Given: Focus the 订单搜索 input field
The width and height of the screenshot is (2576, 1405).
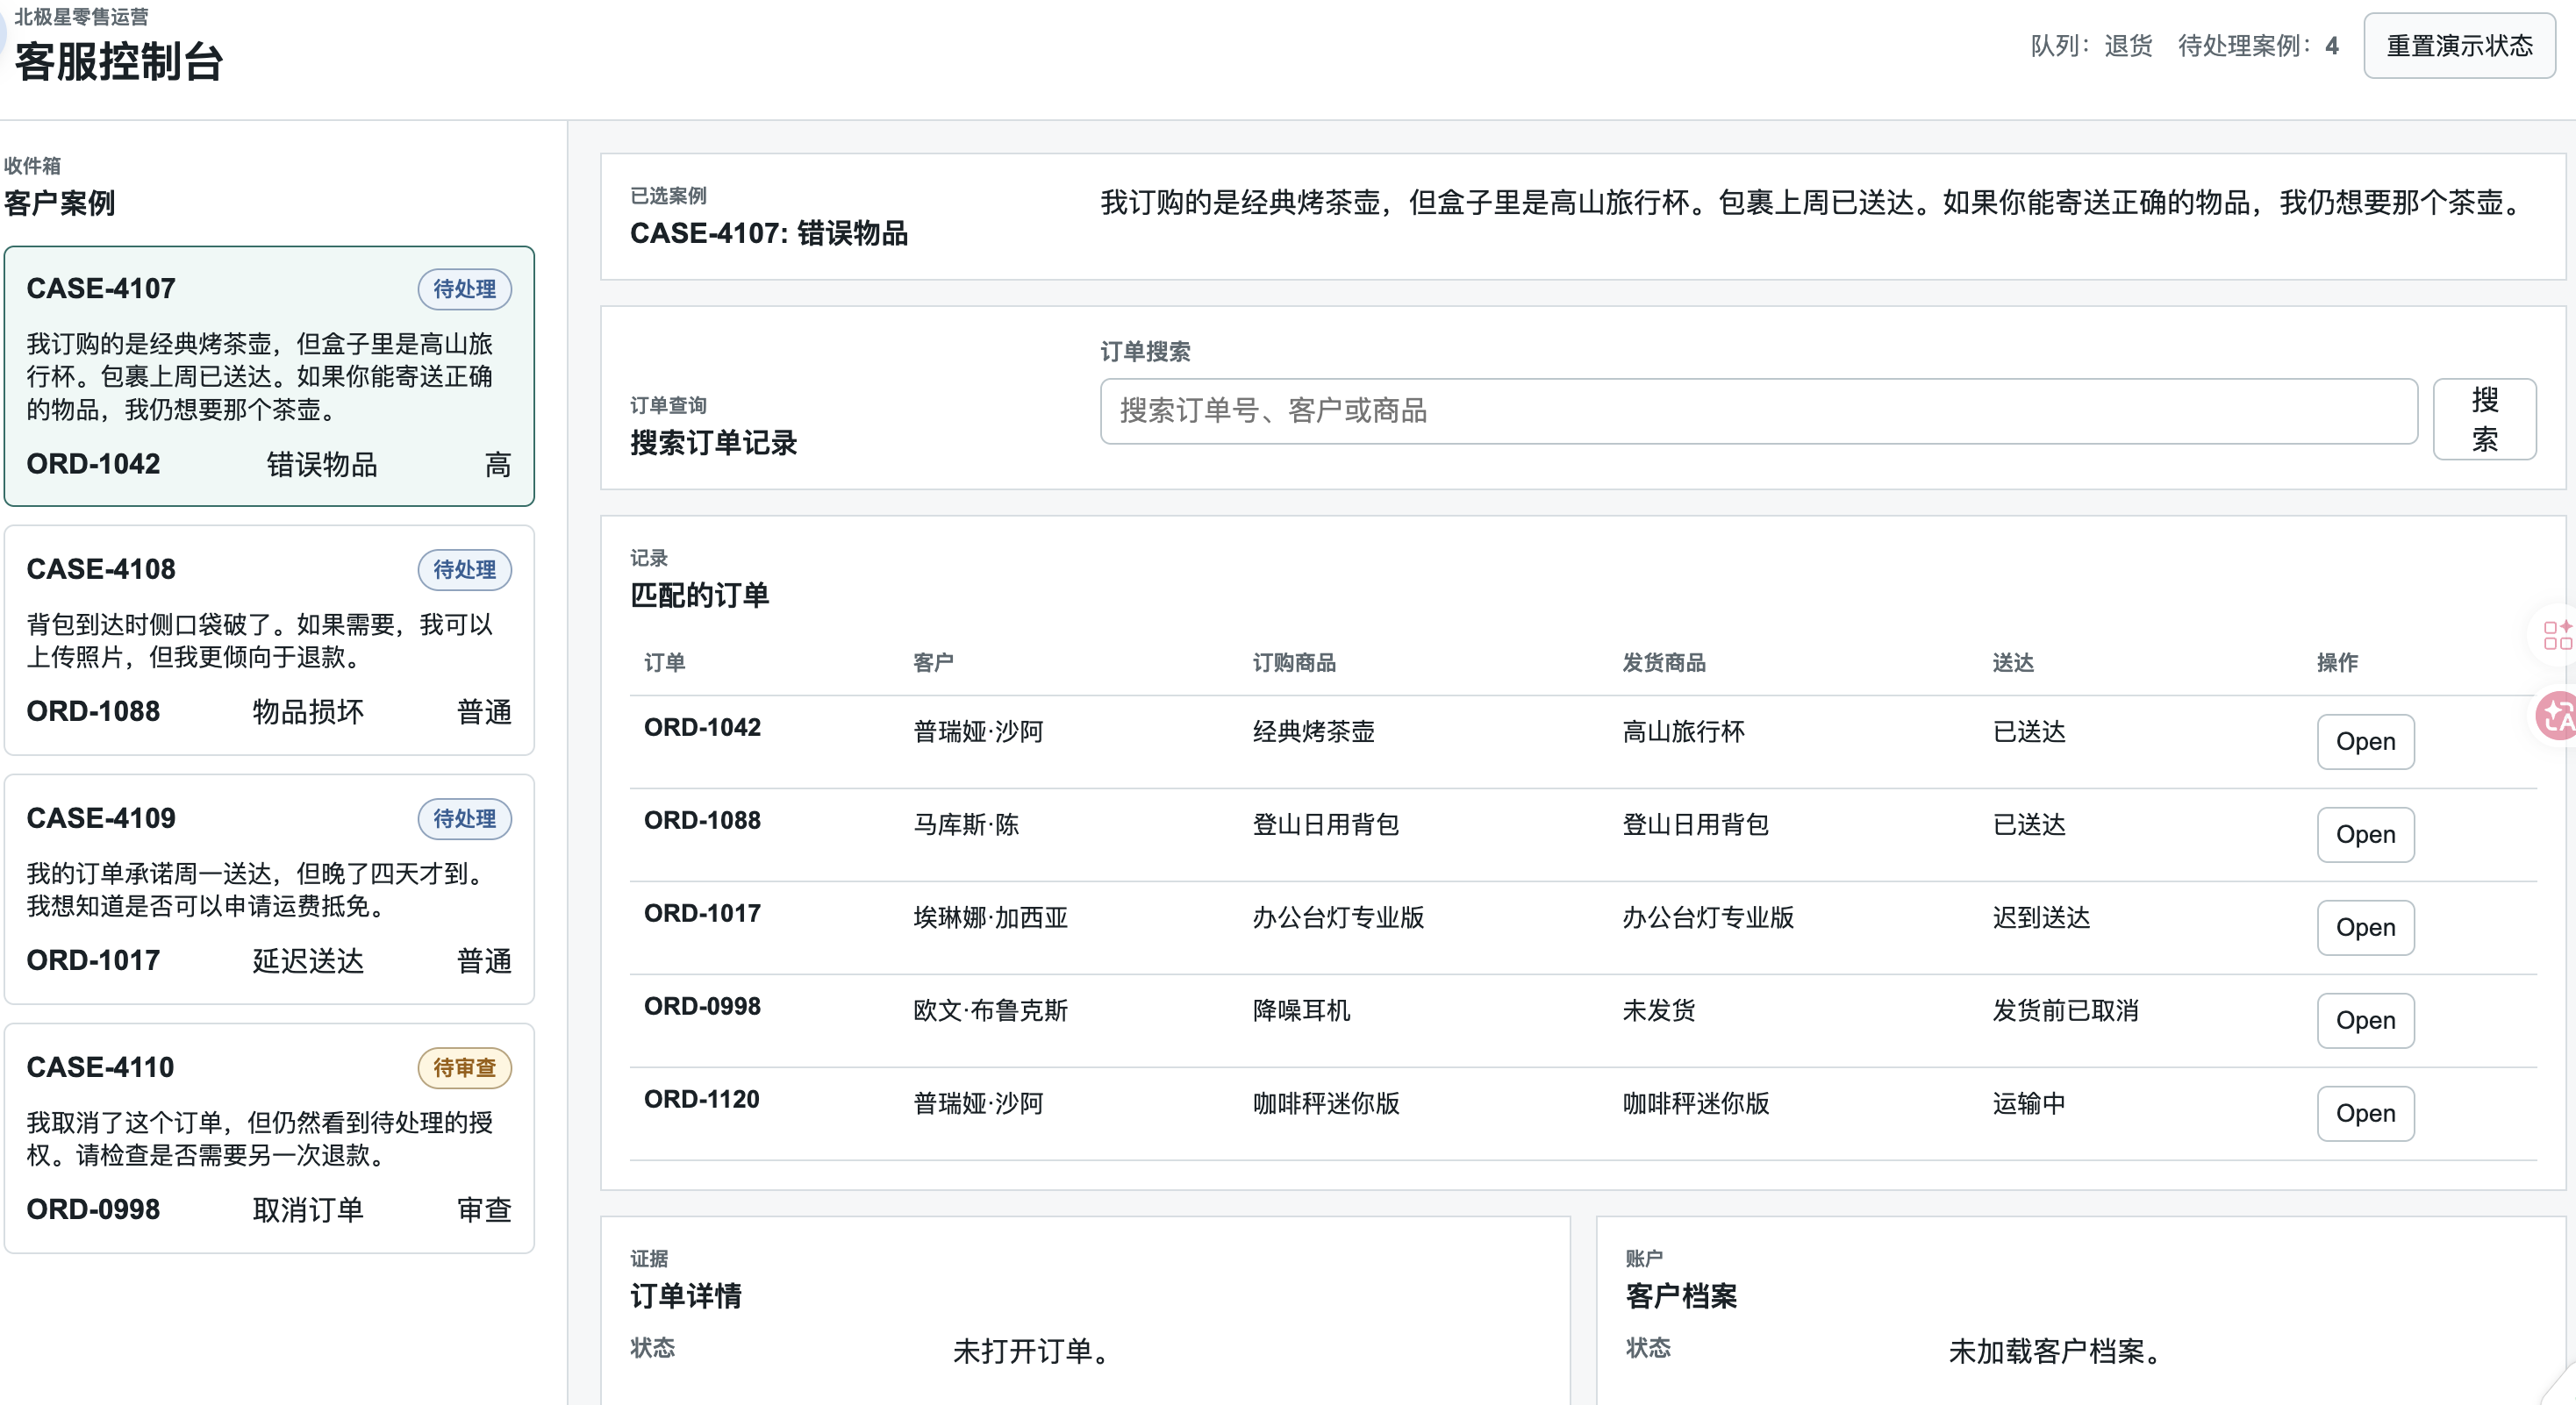Looking at the screenshot, I should pyautogui.click(x=1758, y=410).
